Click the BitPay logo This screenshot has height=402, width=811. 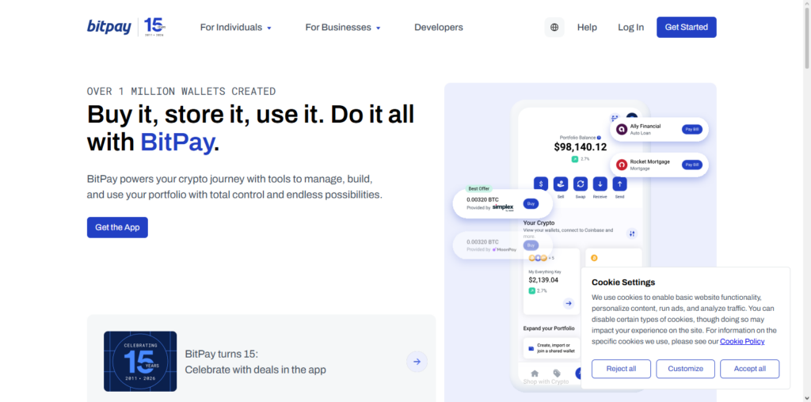tap(109, 27)
